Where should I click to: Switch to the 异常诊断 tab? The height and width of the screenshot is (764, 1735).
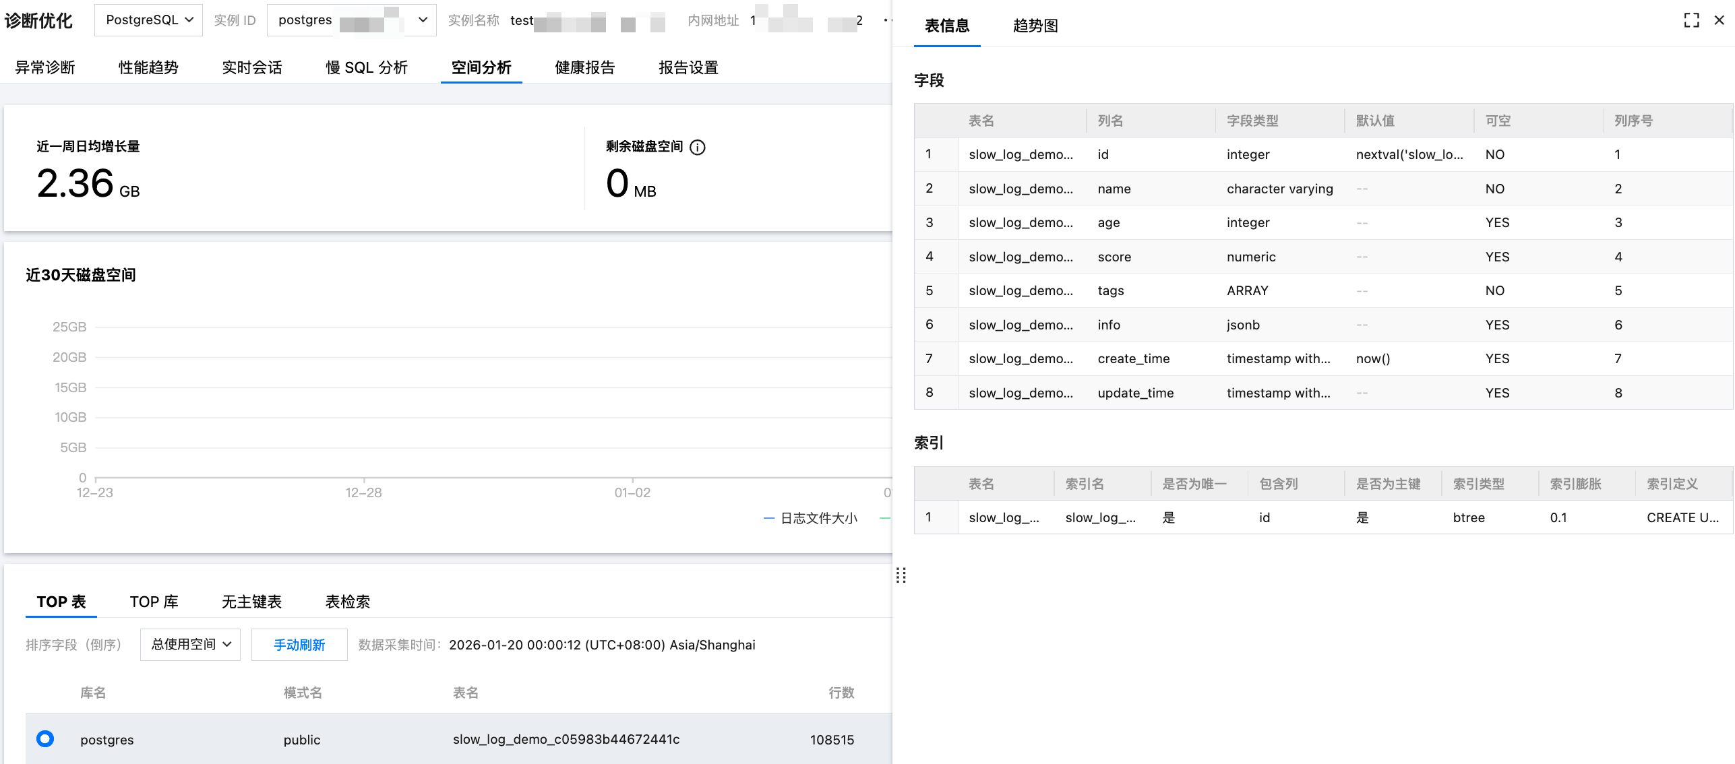click(45, 67)
